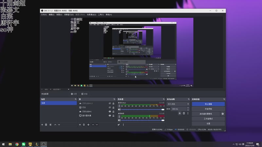Open virtual camera settings gear icon
This screenshot has width=262, height=147.
click(x=223, y=114)
